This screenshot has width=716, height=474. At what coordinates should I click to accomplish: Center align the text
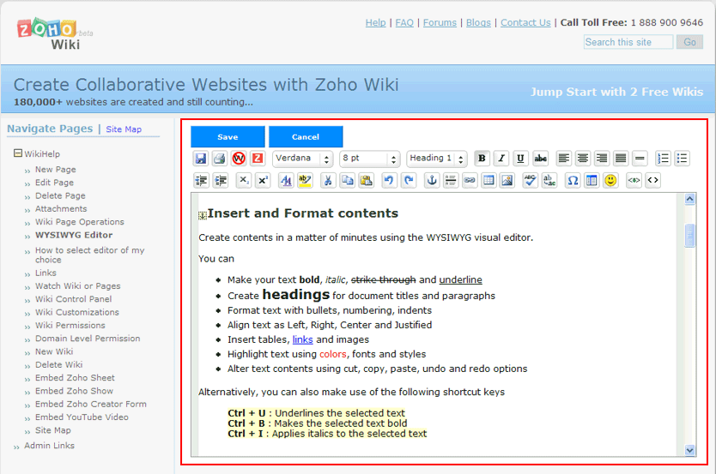[x=583, y=159]
